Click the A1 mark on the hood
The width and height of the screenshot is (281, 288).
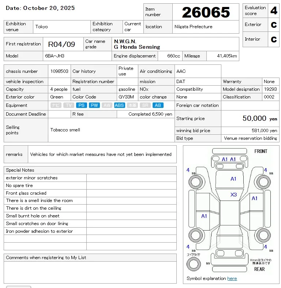[233, 179]
